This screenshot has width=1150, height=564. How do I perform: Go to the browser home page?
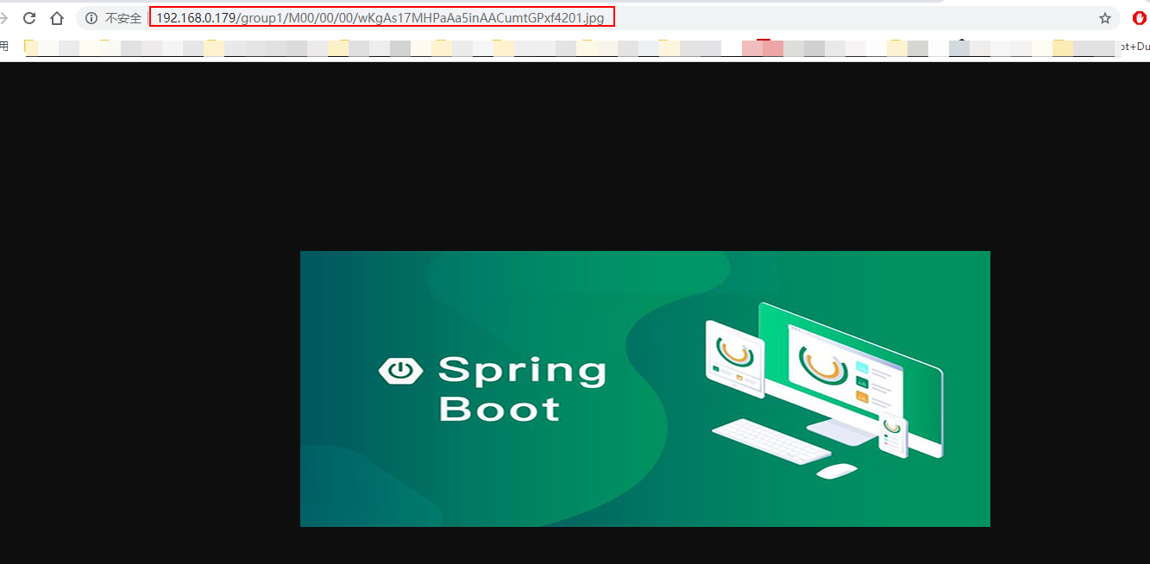(x=57, y=18)
